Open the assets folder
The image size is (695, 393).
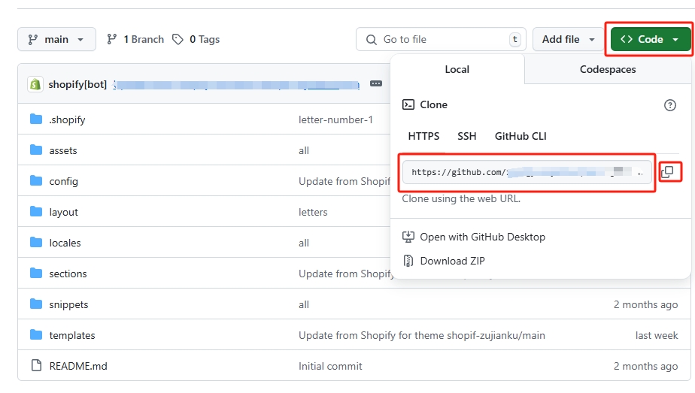[63, 151]
